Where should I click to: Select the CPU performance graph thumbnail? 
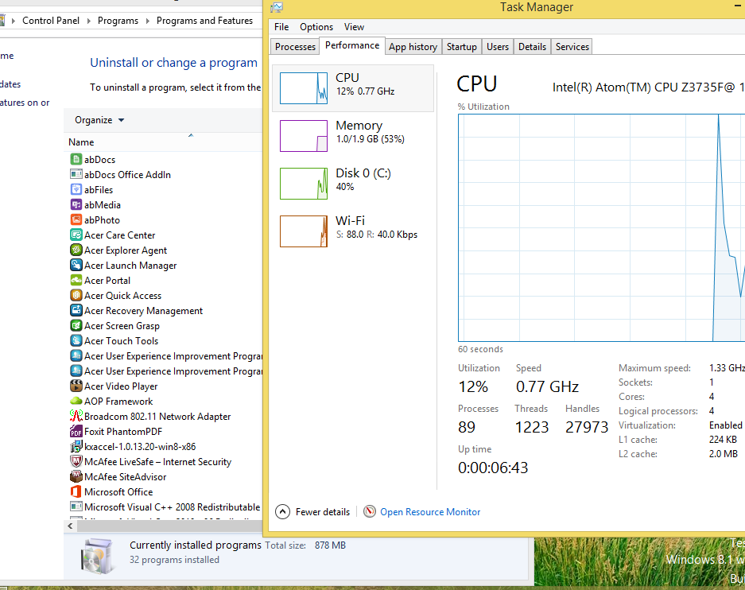[304, 88]
